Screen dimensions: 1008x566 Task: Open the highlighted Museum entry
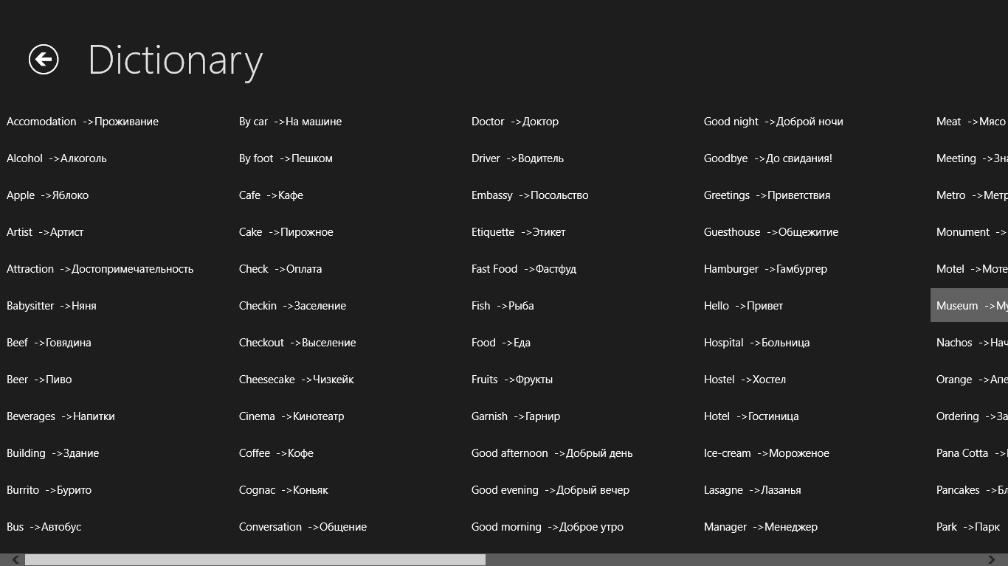click(x=969, y=305)
